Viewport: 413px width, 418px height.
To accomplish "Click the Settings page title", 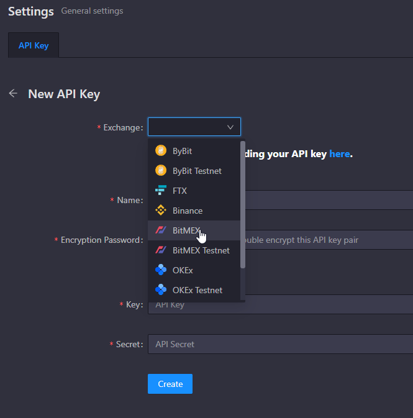I will click(31, 11).
